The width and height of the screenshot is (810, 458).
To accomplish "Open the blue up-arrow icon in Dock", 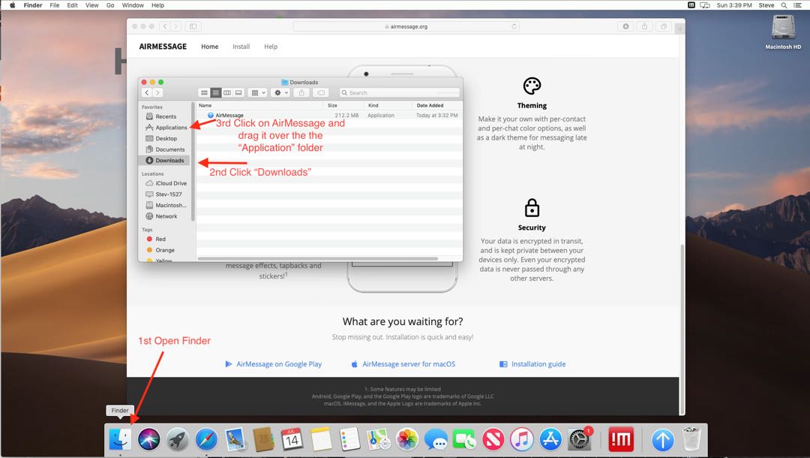I will coord(663,440).
